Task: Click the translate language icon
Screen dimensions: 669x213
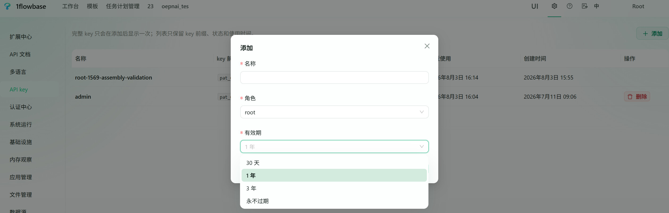Action: pos(584,6)
